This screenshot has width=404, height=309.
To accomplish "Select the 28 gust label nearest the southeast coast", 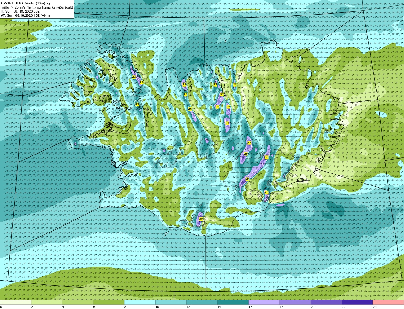I will 266,192.
